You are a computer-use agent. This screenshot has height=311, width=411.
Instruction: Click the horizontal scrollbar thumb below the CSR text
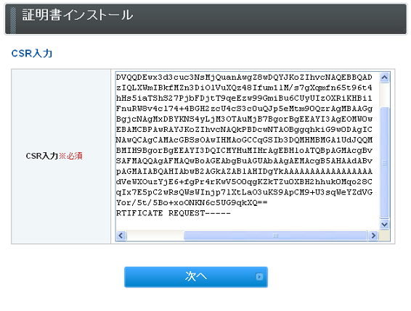tap(275, 236)
